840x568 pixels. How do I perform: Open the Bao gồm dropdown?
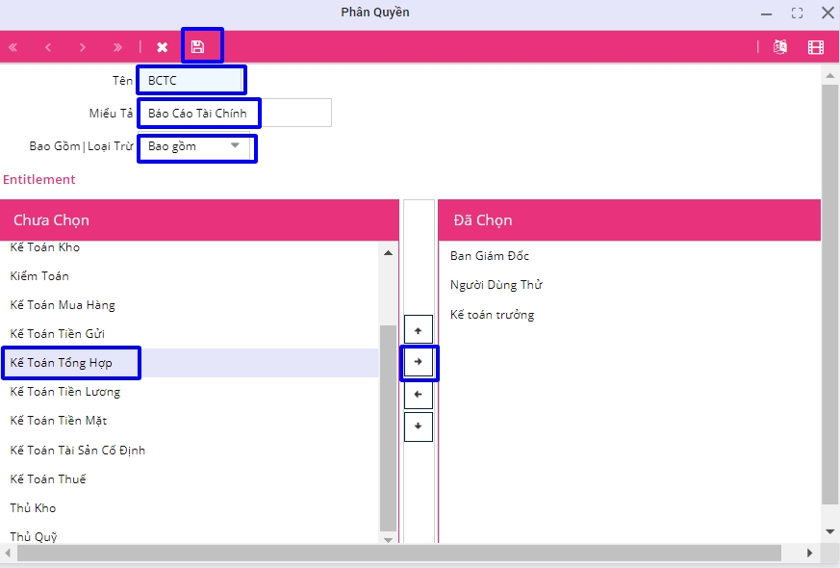(x=197, y=146)
